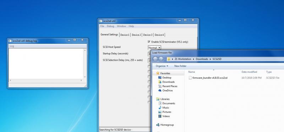Image resolution: width=284 pixels, height=132 pixels.
Task: Select the firmware_bundle-v4.8.03.scsi2sd file icon
Action: click(x=190, y=78)
